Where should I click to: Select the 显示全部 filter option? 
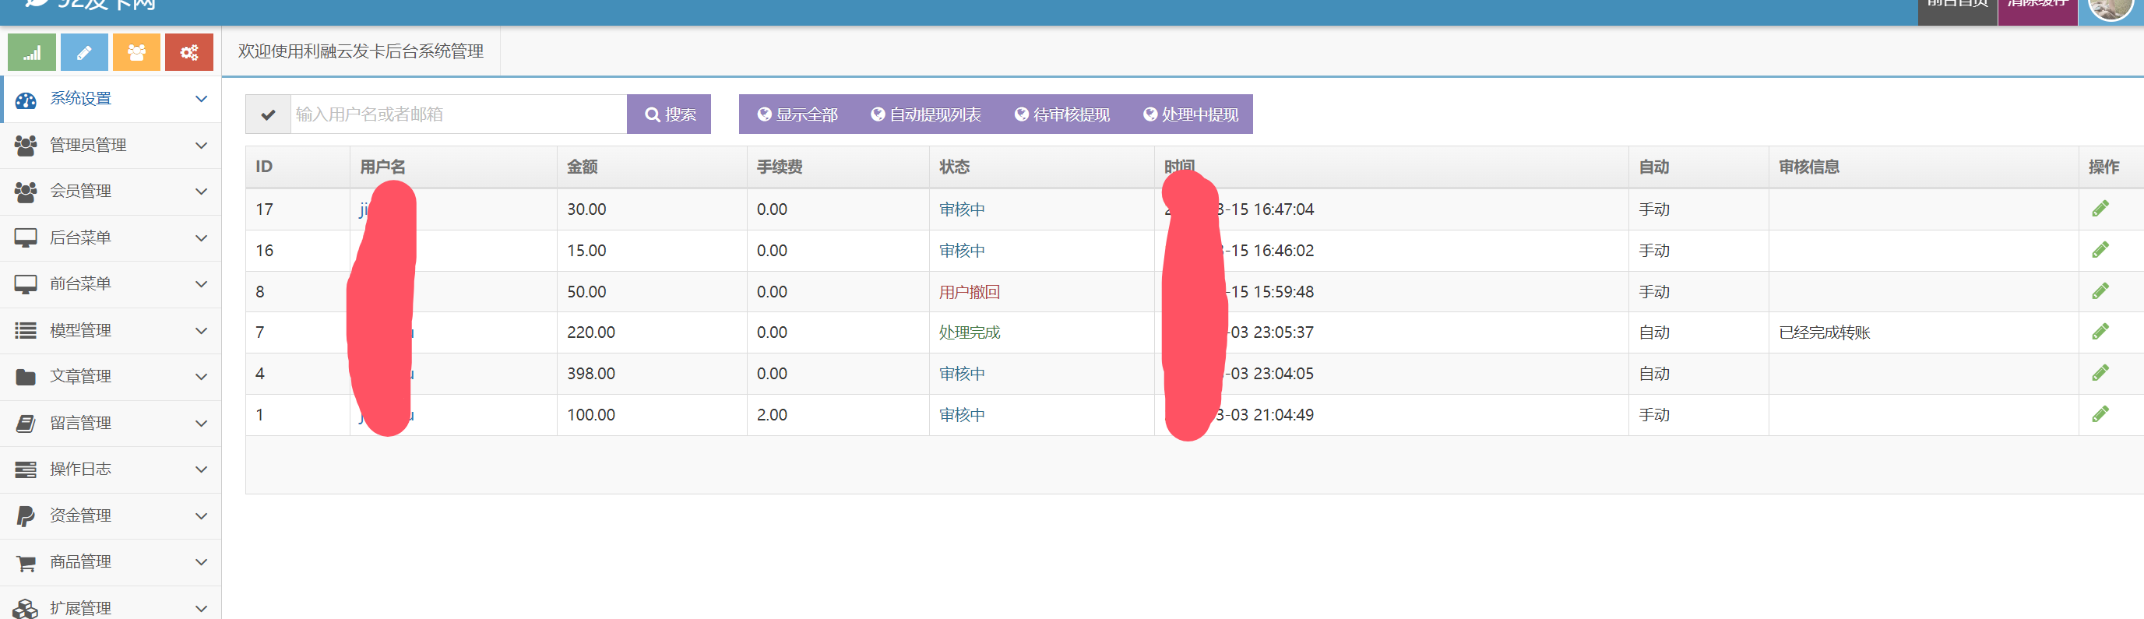[x=797, y=114]
